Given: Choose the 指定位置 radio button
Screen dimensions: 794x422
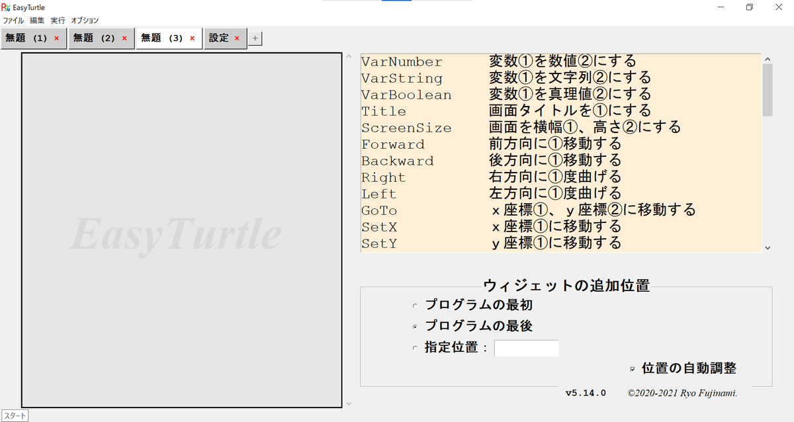Looking at the screenshot, I should click(x=415, y=348).
